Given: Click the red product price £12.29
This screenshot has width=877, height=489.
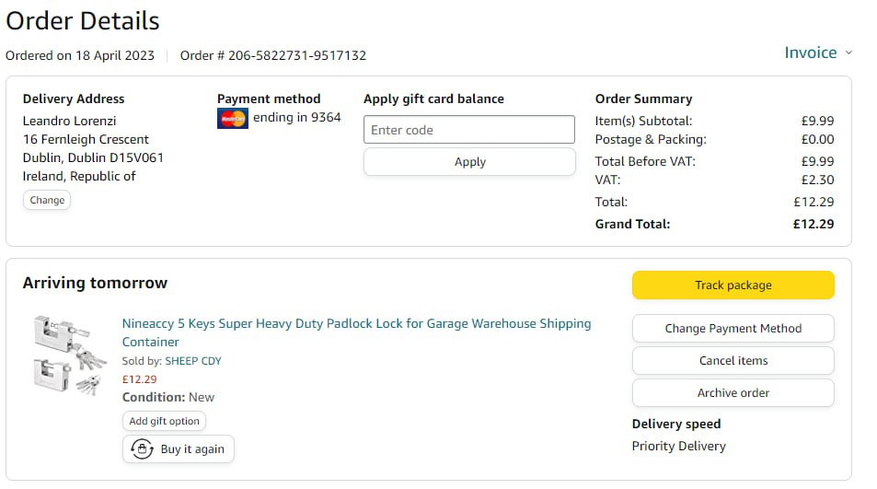Looking at the screenshot, I should pyautogui.click(x=140, y=378).
